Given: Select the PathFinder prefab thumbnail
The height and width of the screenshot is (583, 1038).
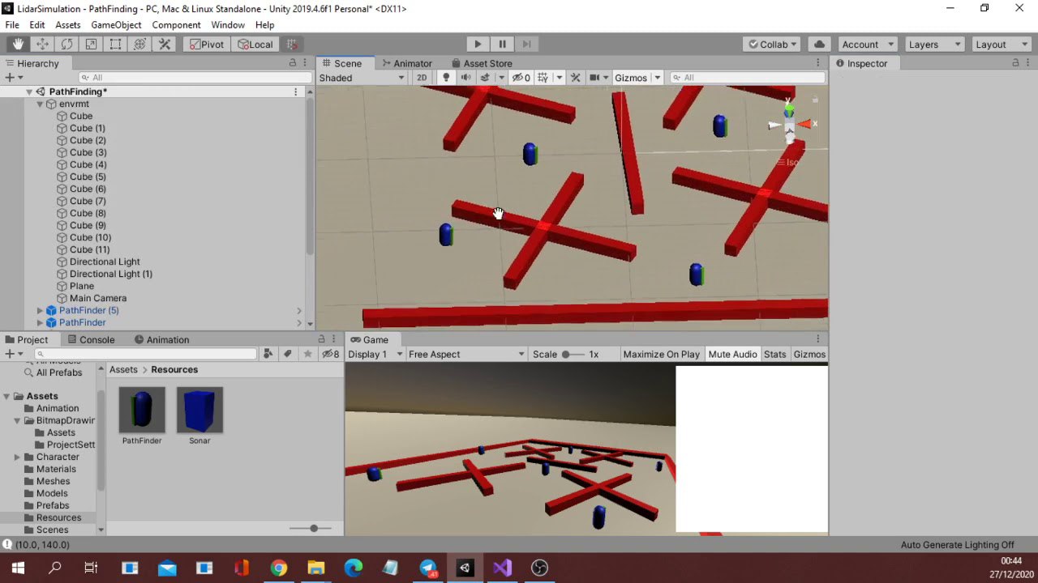Looking at the screenshot, I should [142, 410].
